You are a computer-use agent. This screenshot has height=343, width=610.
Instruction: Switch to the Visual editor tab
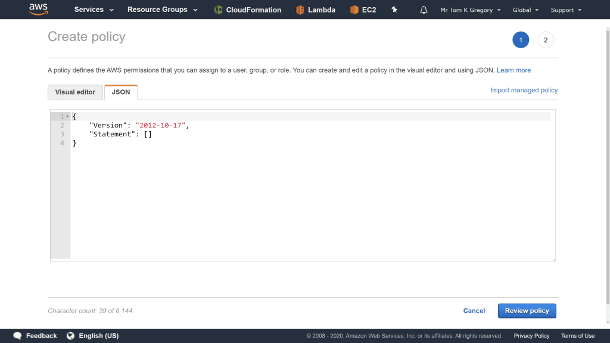coord(75,92)
